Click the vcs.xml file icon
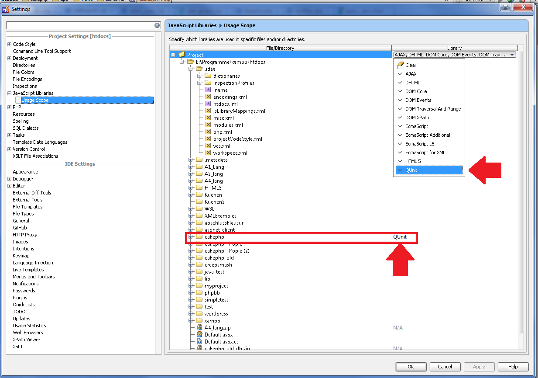The image size is (538, 378). pyautogui.click(x=208, y=146)
